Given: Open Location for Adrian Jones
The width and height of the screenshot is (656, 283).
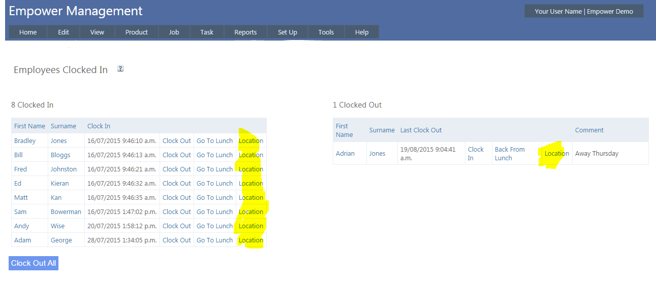Looking at the screenshot, I should [556, 154].
